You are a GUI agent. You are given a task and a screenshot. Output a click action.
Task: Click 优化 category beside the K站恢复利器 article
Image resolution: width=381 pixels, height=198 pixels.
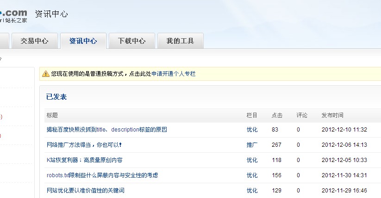(x=252, y=160)
